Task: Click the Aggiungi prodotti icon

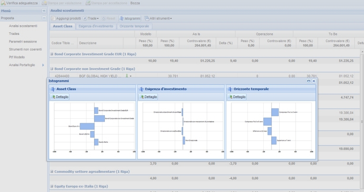Action: [53, 18]
